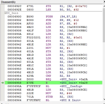Click the scrollbar up arrow in Disassembly

coord(104,6)
